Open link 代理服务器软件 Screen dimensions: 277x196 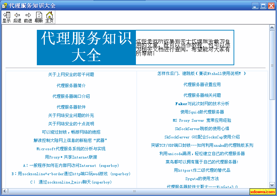(71, 107)
